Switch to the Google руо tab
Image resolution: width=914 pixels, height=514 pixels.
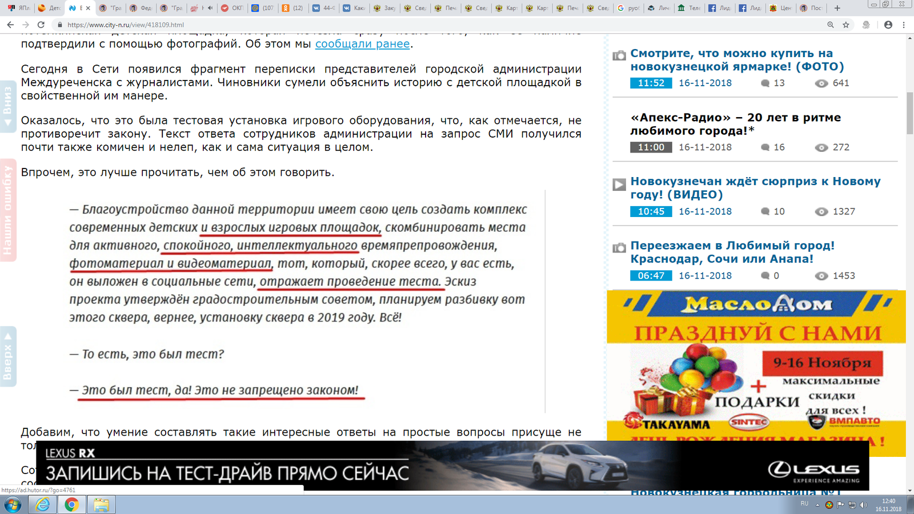pyautogui.click(x=628, y=8)
